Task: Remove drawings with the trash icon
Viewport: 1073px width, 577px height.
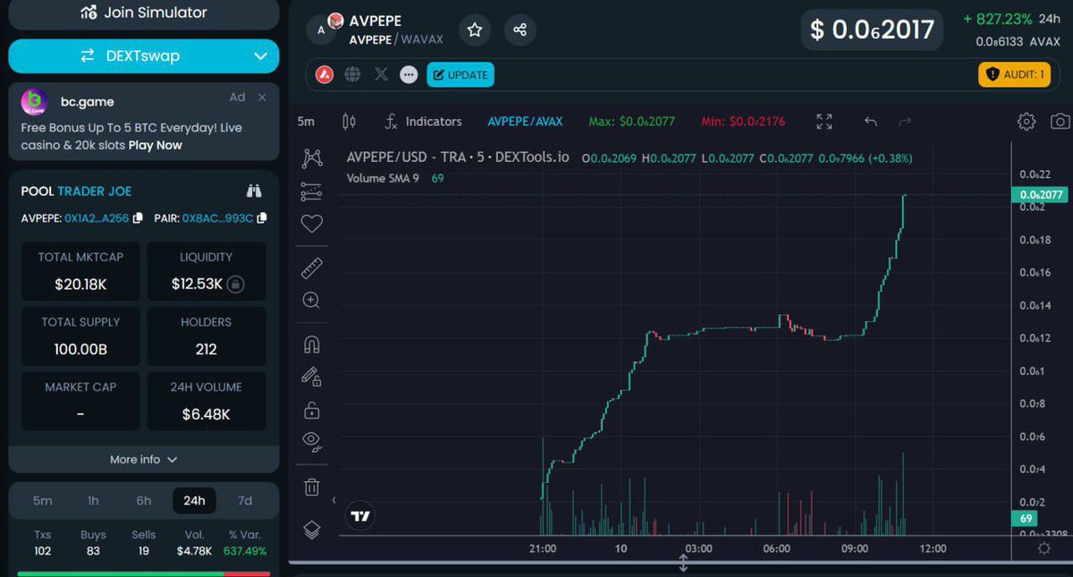Action: click(311, 487)
